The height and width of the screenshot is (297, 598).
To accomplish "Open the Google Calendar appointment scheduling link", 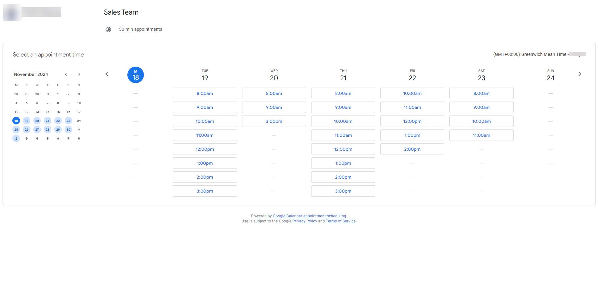I will point(309,216).
